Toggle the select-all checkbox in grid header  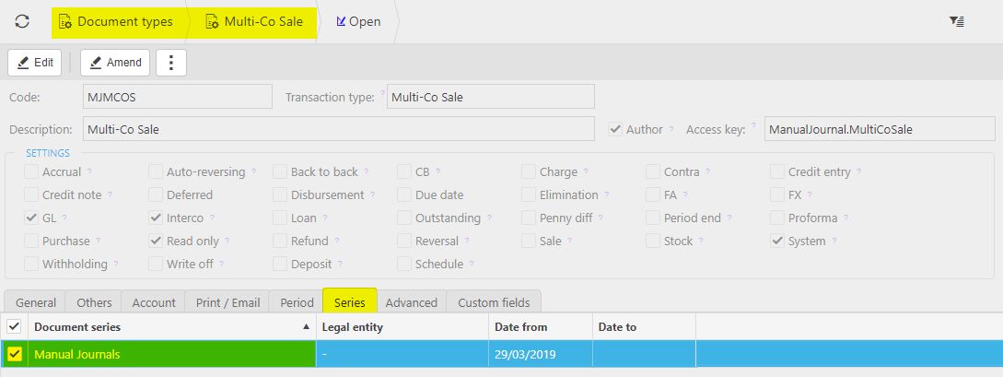point(14,326)
